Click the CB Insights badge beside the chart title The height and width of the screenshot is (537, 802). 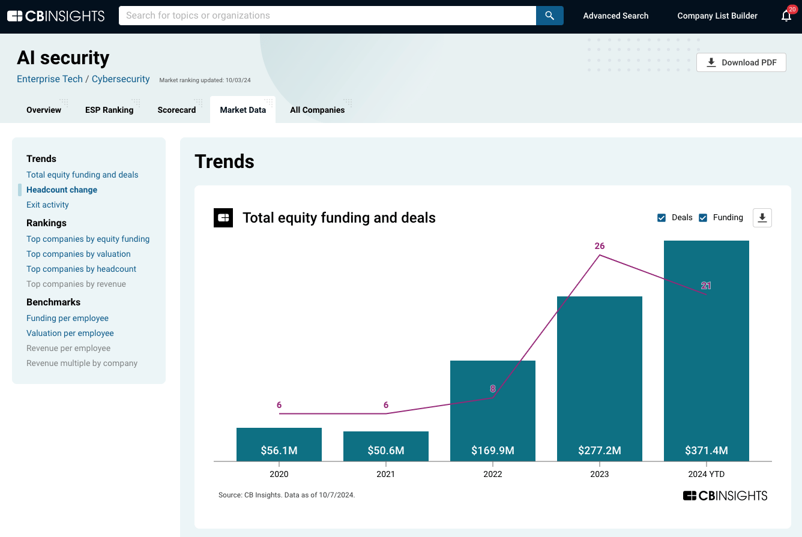pyautogui.click(x=223, y=217)
